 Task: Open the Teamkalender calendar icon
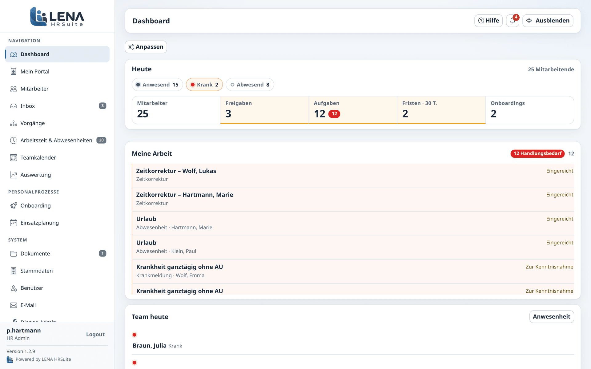click(x=14, y=158)
